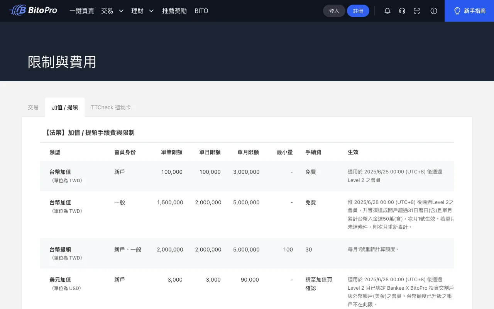The width and height of the screenshot is (494, 309).
Task: Open the 新手指南 guide label
Action: pos(475,11)
